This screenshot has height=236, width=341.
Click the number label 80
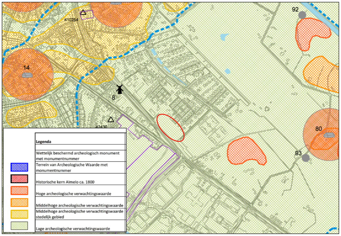[319, 129]
